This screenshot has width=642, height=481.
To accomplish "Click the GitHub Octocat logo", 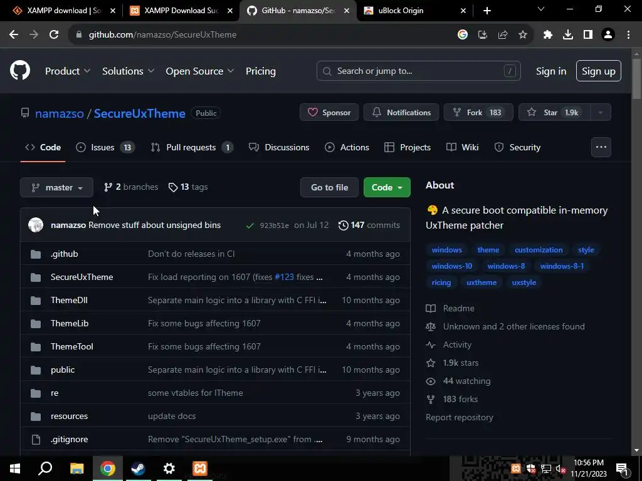I will click(20, 70).
